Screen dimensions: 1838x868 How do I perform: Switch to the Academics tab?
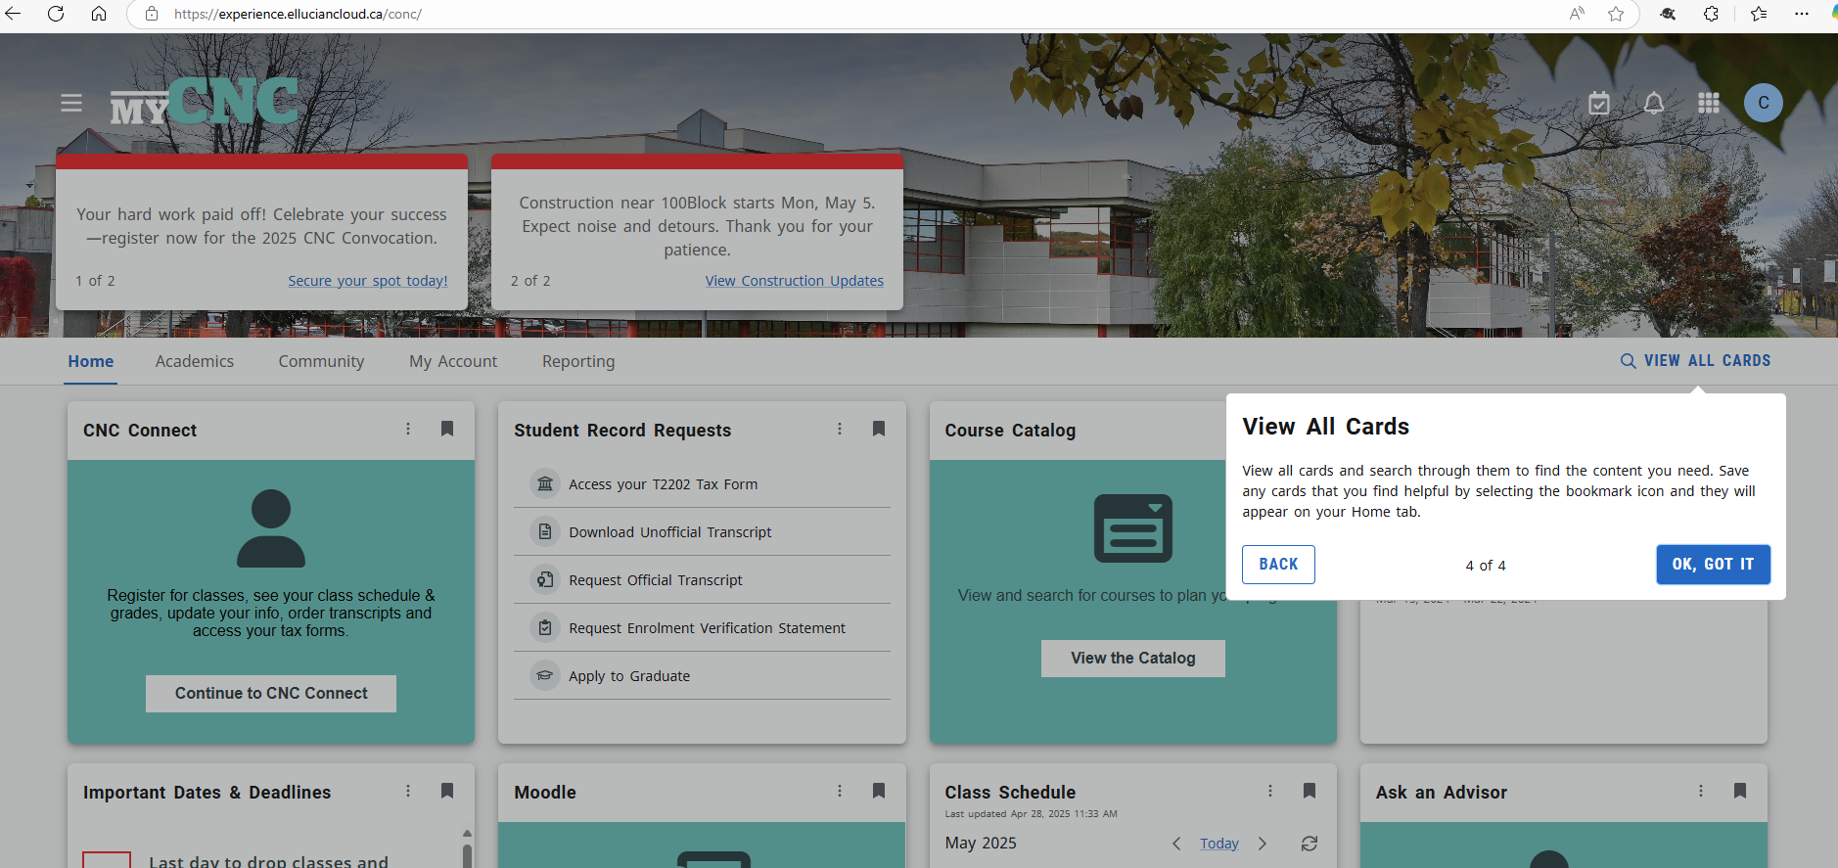point(195,361)
